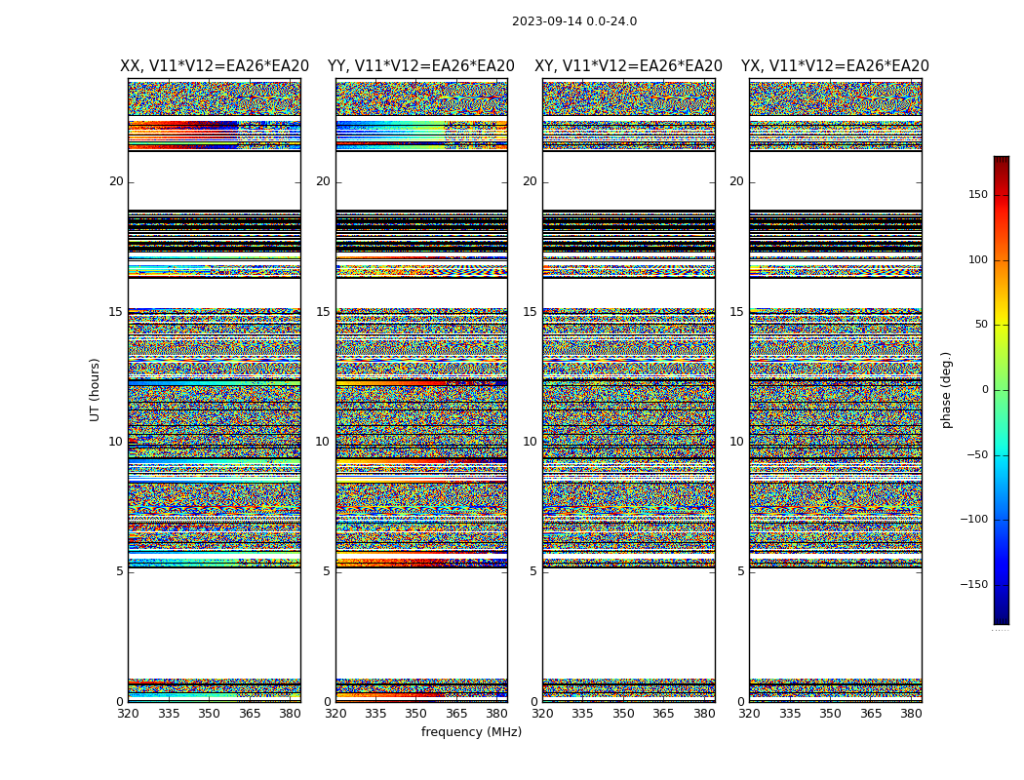The width and height of the screenshot is (1024, 780).
Task: Click the phase (deg.) colorbar label
Action: click(946, 390)
